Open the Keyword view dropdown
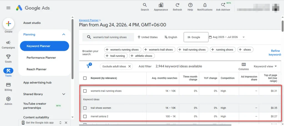Image resolution: width=284 pixels, height=126 pixels. pyautogui.click(x=265, y=66)
